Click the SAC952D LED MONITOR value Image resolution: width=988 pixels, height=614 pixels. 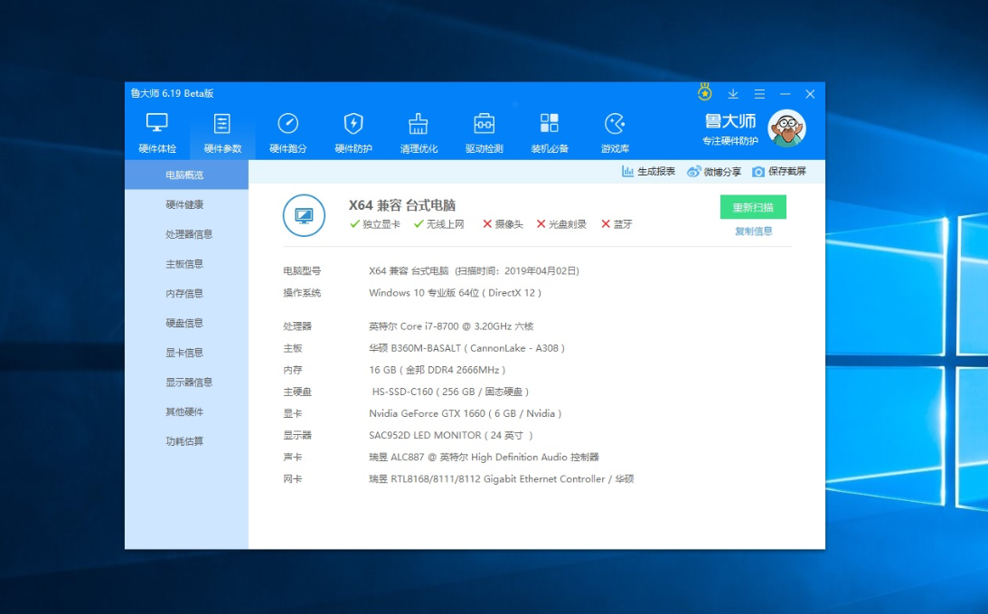pos(451,435)
